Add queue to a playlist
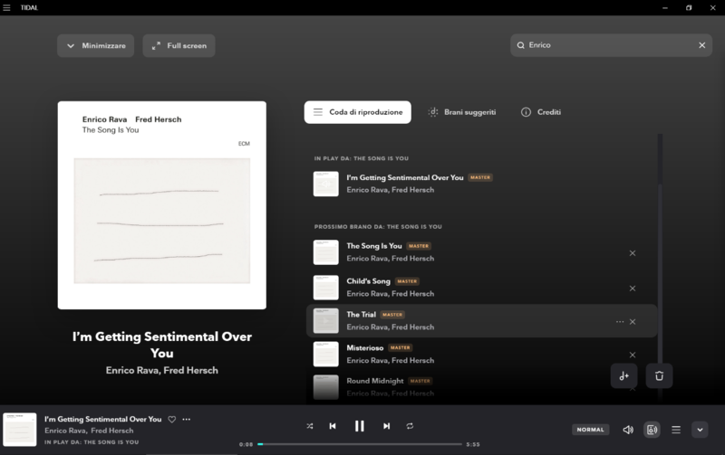Screen dimensions: 725x455 (x=623, y=376)
